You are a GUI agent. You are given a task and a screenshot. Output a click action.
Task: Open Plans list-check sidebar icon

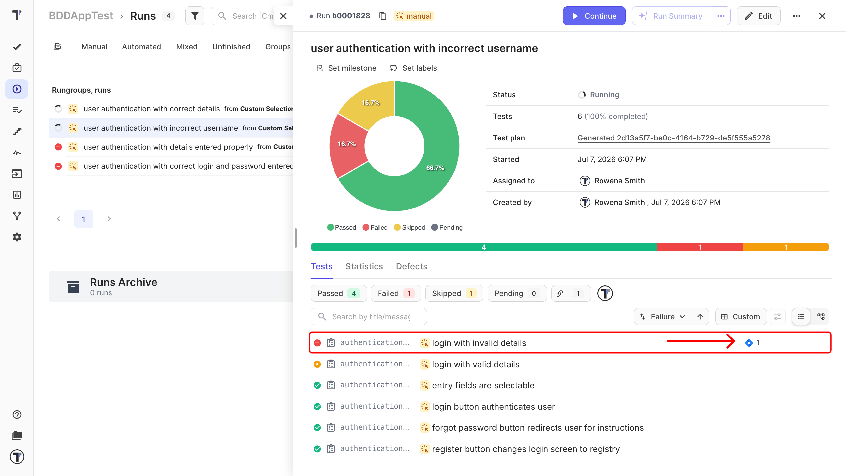(x=17, y=110)
